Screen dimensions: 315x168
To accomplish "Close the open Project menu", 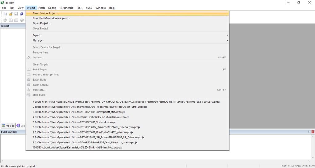I will point(31,8).
